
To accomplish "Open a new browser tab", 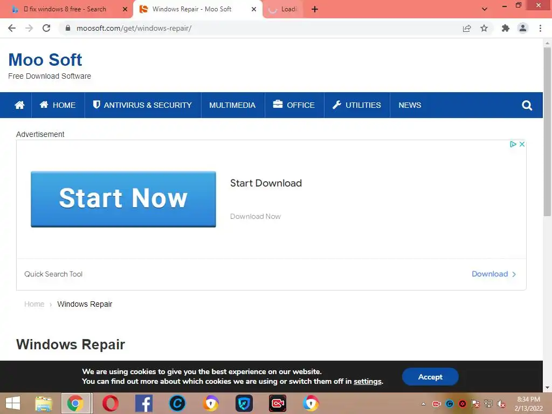I will 315,9.
